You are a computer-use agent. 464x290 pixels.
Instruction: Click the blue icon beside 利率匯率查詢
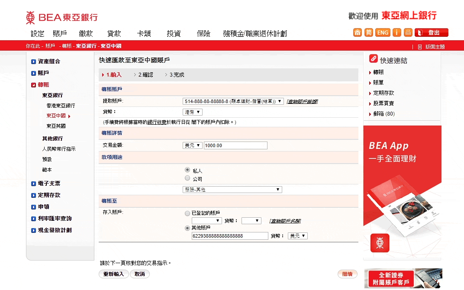33,219
